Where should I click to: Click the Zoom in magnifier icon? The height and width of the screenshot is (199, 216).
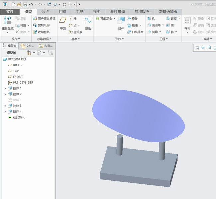(203, 48)
